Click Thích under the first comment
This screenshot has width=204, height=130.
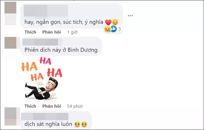coord(30,32)
